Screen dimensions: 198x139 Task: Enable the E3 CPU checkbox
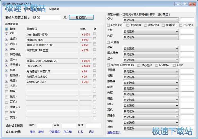pyautogui.click(x=181, y=25)
